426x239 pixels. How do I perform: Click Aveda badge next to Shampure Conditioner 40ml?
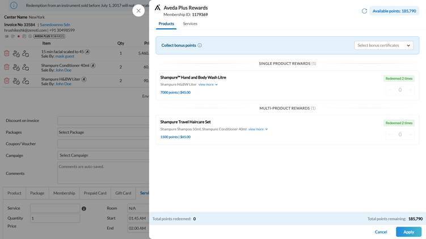pos(93,66)
